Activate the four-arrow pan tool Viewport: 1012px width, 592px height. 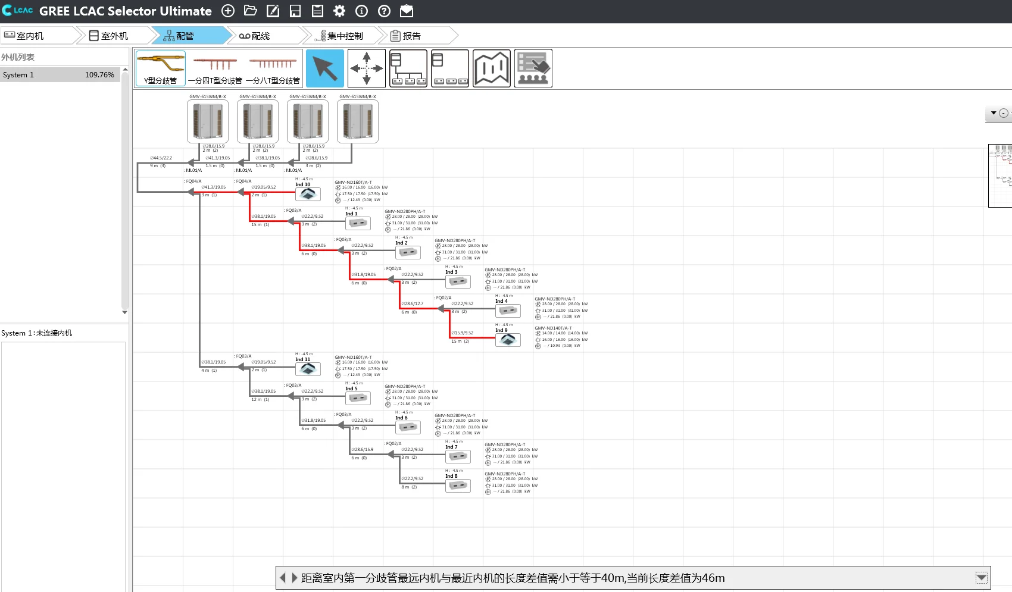pos(367,68)
